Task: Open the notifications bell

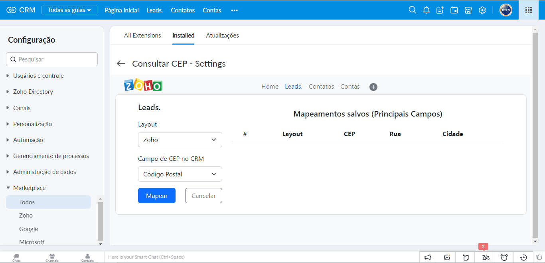Action: coord(426,10)
